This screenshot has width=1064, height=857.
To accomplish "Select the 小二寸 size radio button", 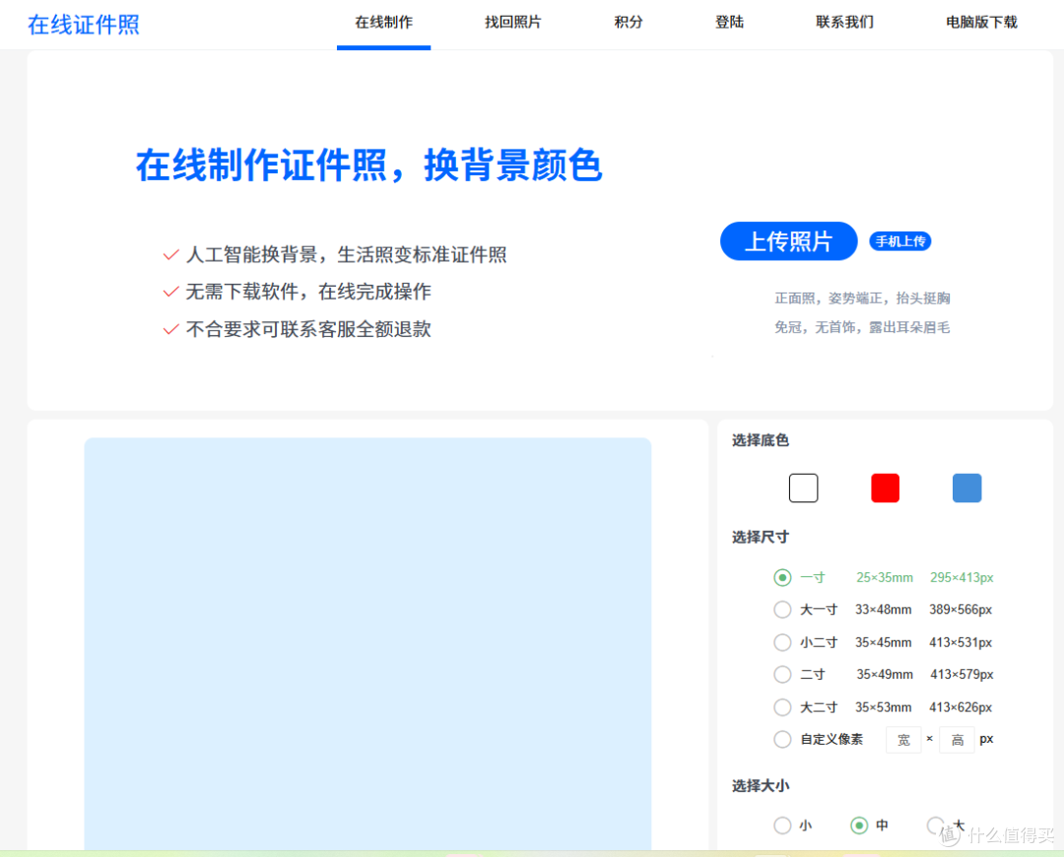I will pyautogui.click(x=782, y=642).
